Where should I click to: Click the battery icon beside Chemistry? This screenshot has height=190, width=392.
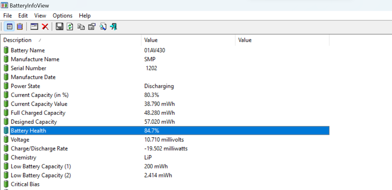(6, 157)
